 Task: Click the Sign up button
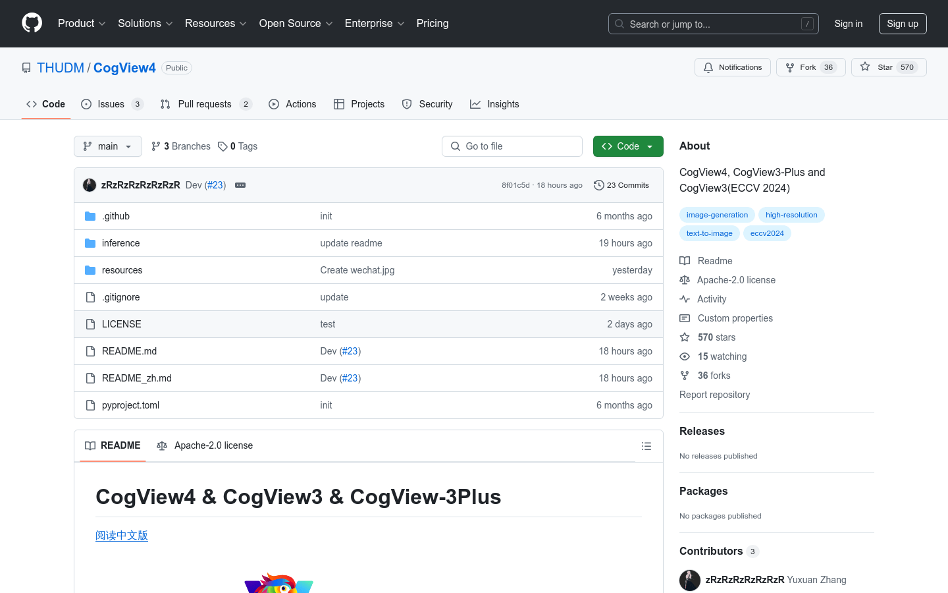[x=903, y=24]
